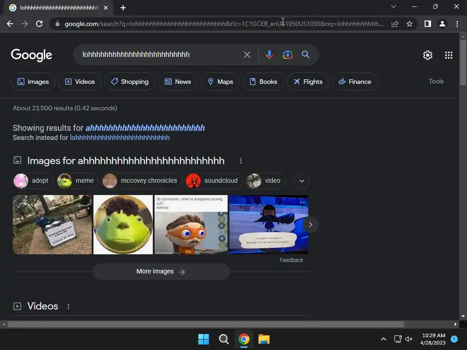467x350 pixels.
Task: Open notification badge in tray
Action: (x=454, y=339)
